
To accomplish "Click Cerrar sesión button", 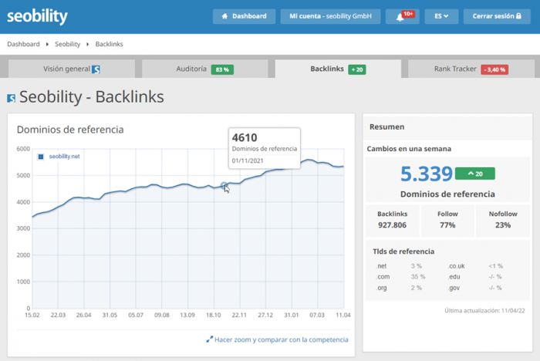I will [497, 16].
